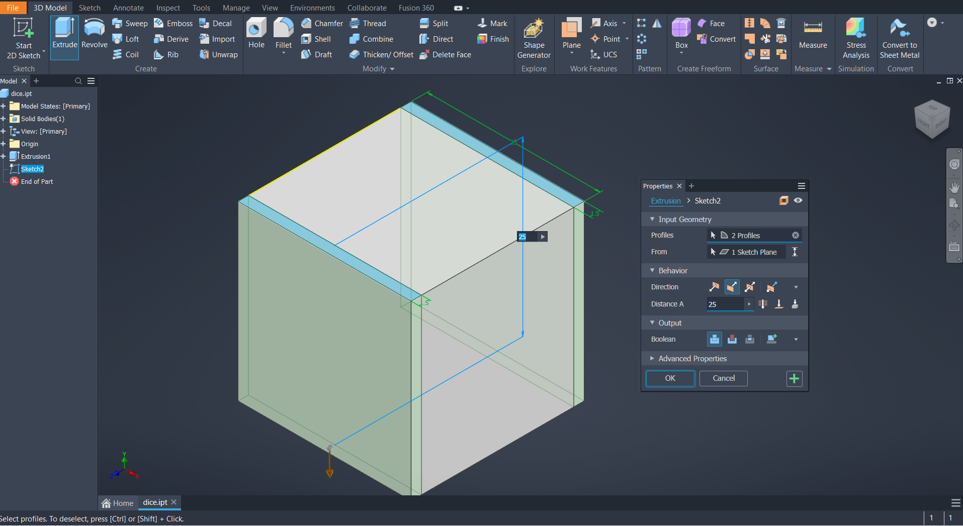Click the Delete Face tool

pos(446,55)
